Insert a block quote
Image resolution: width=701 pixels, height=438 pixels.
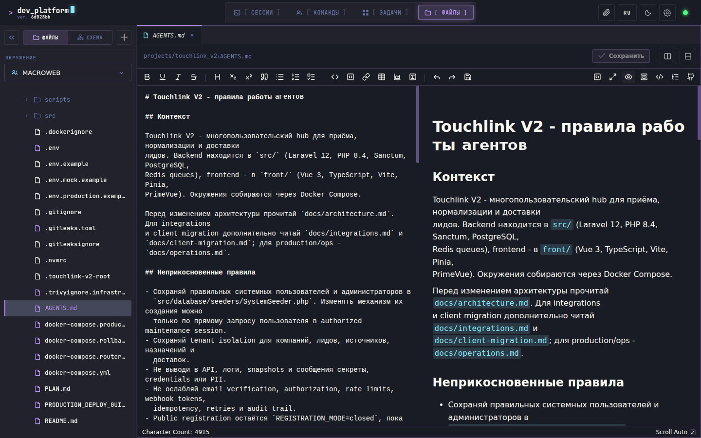tap(264, 77)
